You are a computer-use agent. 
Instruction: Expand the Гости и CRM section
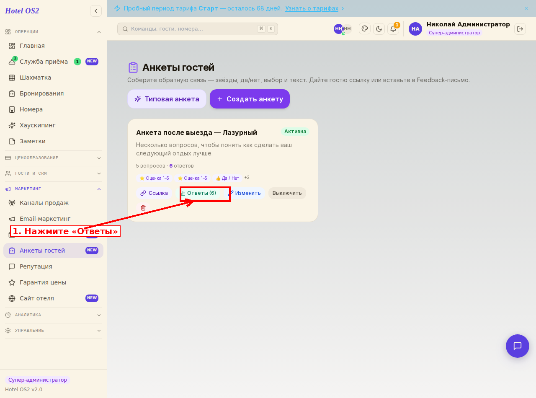click(x=53, y=173)
